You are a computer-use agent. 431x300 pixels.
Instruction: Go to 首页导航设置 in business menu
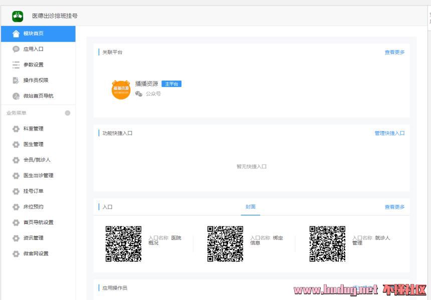(38, 222)
